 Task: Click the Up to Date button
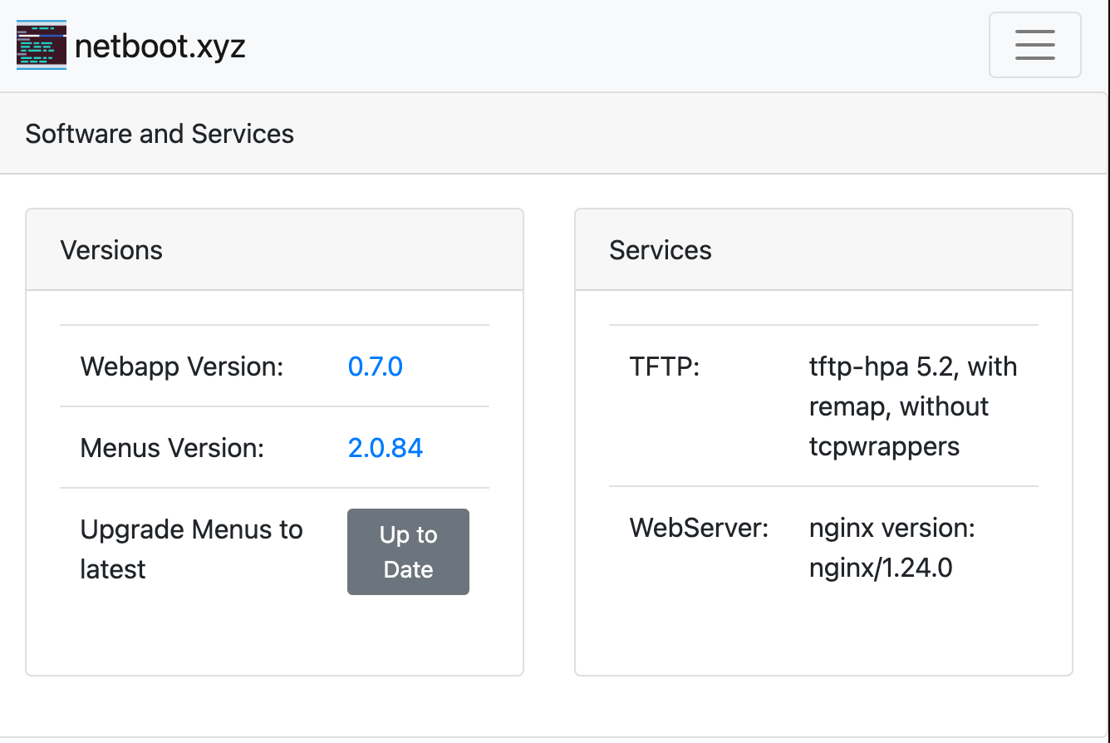coord(408,552)
